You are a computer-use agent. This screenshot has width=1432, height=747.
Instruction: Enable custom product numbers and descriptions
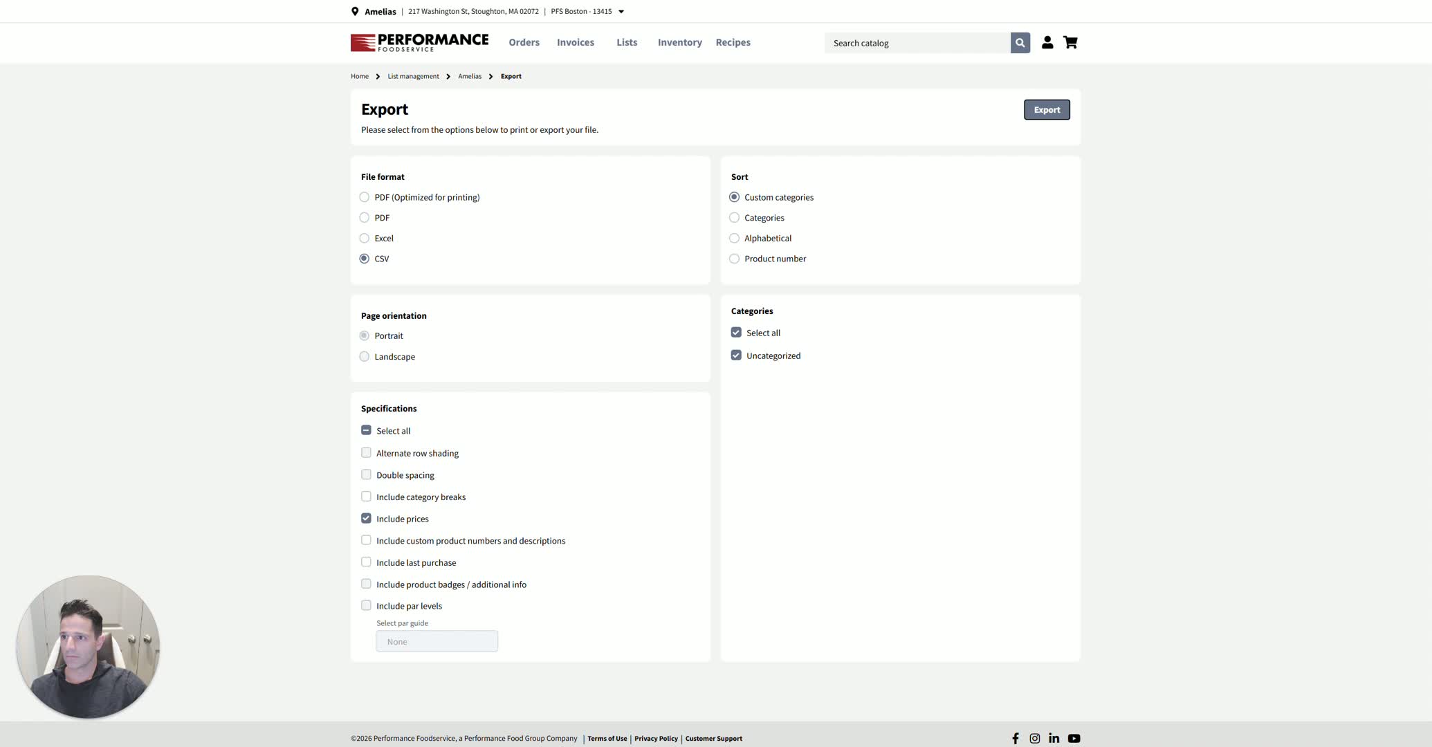click(x=366, y=540)
